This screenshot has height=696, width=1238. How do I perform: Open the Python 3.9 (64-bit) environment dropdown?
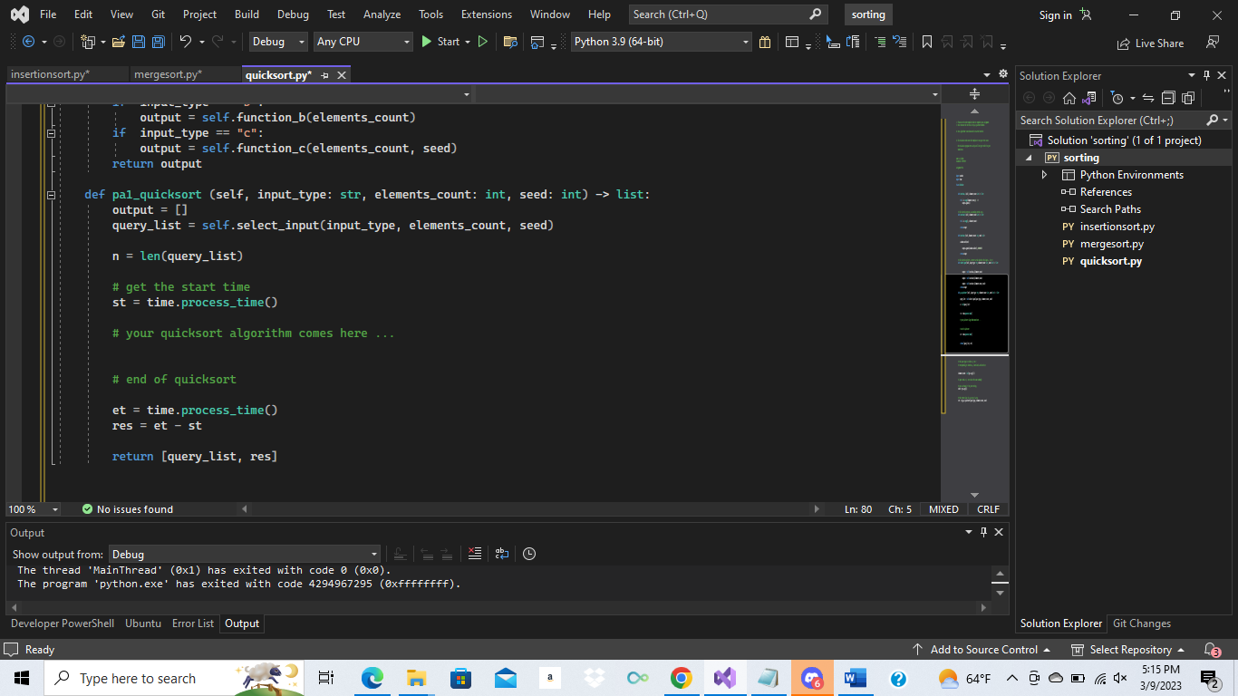click(x=662, y=42)
